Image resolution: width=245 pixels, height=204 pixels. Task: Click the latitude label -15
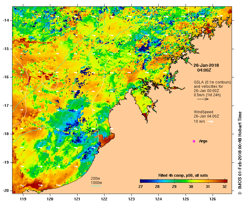click(x=6, y=49)
